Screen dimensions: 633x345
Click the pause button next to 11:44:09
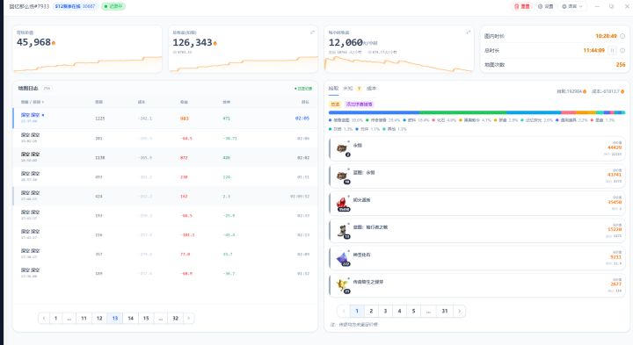point(613,50)
